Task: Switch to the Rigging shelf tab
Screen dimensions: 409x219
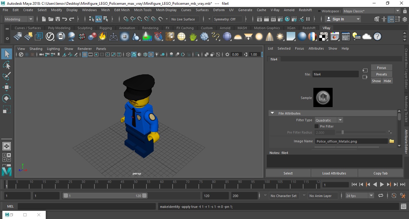Action: click(106, 28)
